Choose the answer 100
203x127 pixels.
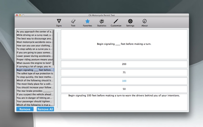pos(124,81)
